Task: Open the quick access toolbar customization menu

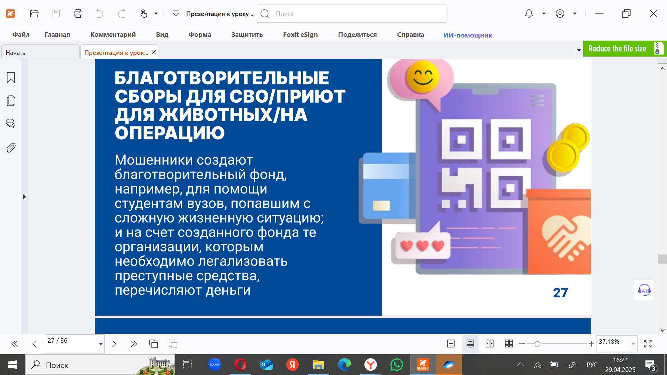Action: (176, 14)
